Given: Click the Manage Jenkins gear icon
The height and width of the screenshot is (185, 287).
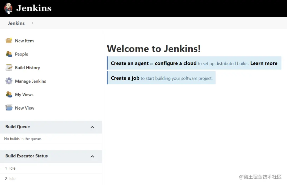Looking at the screenshot, I should (x=9, y=81).
